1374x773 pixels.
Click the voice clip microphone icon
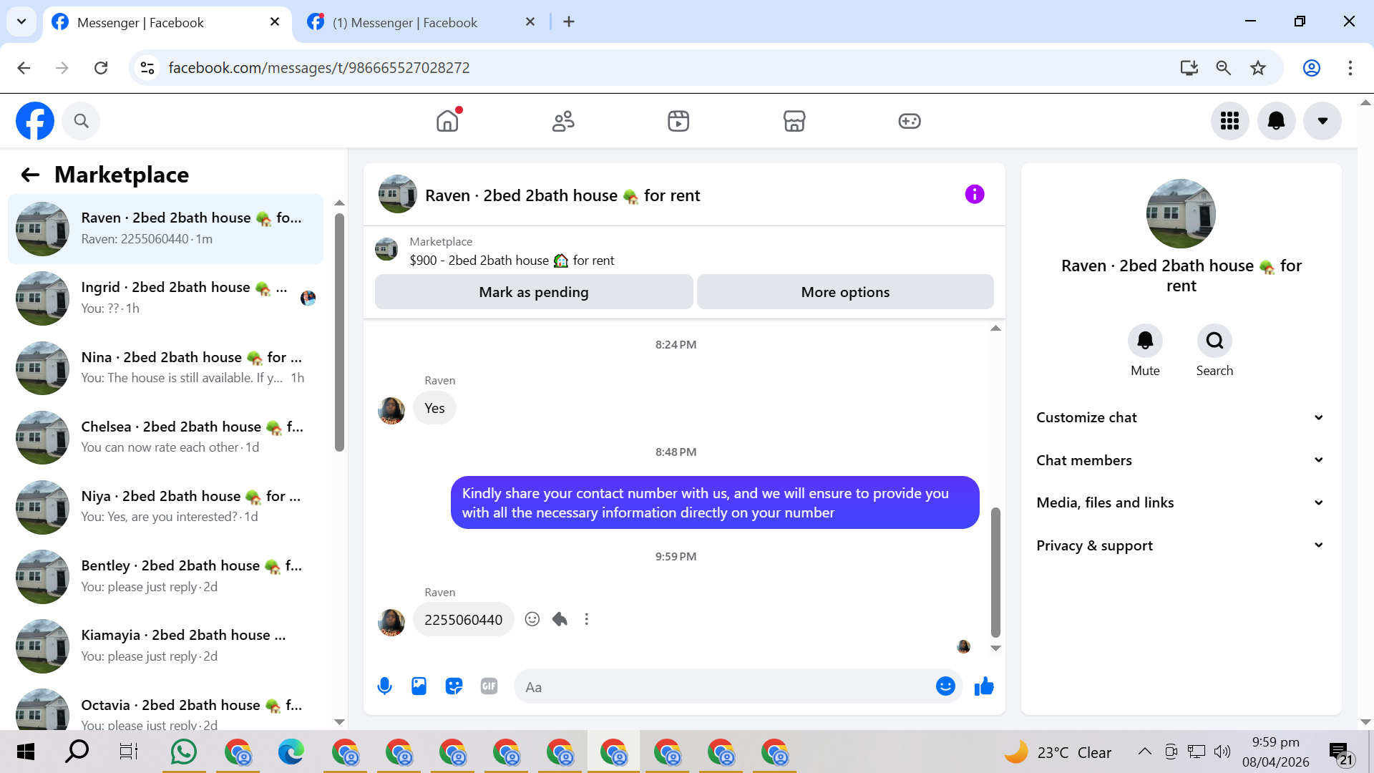click(384, 686)
